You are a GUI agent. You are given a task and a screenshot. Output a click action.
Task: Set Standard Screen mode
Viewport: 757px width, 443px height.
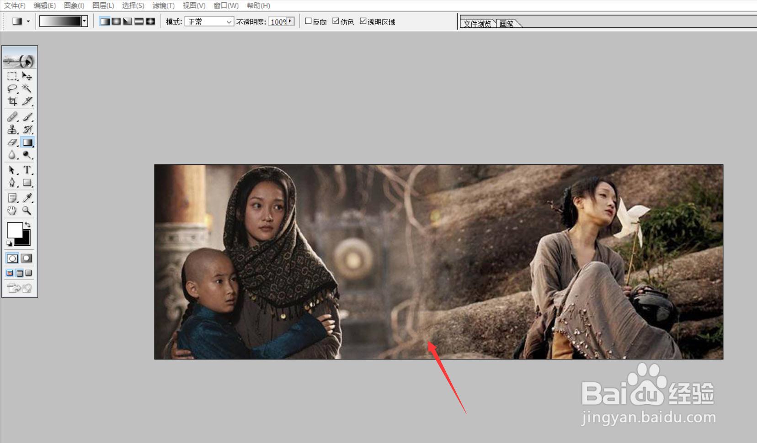(x=10, y=273)
